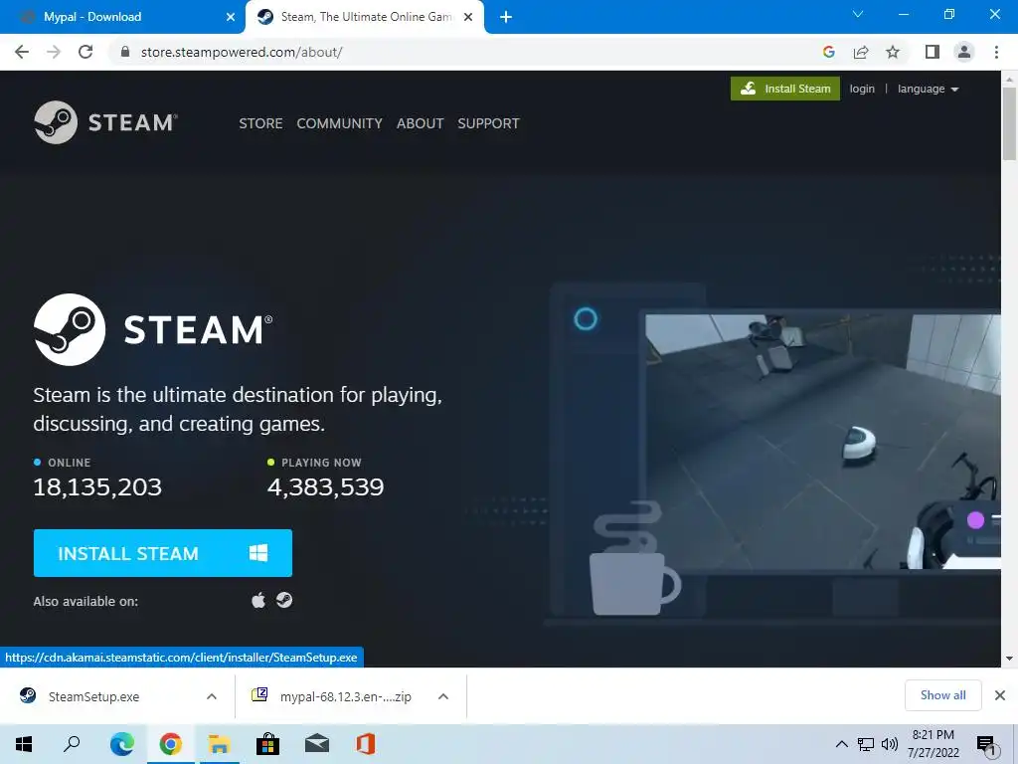Expand SteamSetup.exe download options
The image size is (1018, 764).
[x=212, y=696]
